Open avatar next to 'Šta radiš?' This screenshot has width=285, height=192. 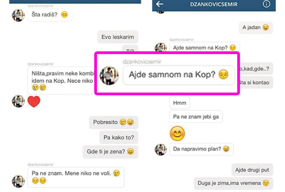[18, 15]
